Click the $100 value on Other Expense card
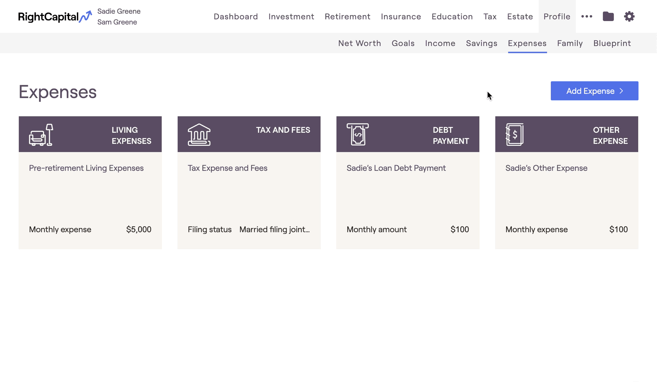This screenshot has height=382, width=657. (x=618, y=229)
